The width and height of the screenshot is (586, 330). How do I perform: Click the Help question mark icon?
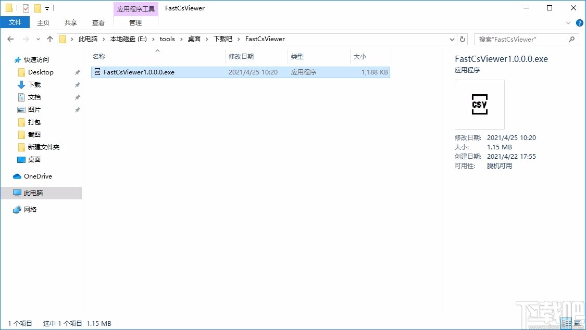(579, 22)
